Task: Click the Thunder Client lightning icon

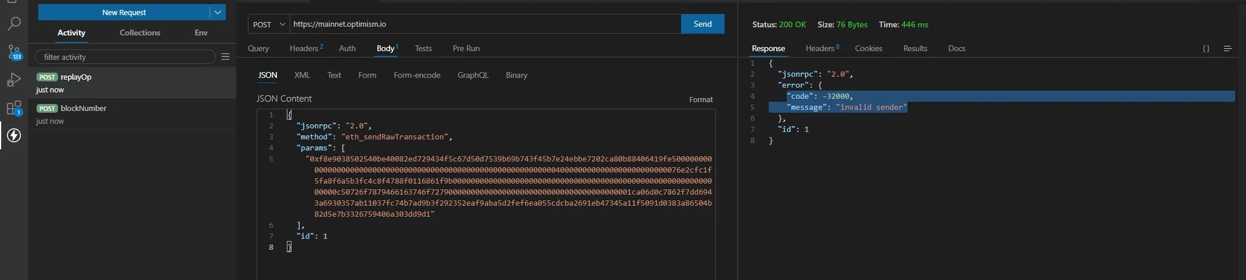Action: click(13, 135)
